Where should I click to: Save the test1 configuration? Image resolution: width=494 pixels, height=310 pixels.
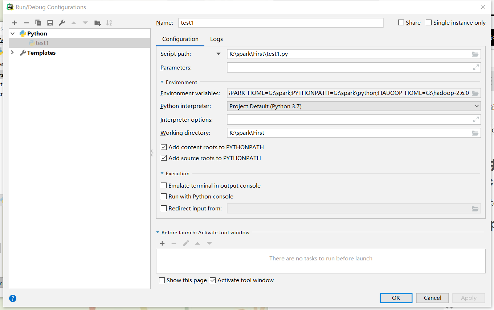point(50,22)
